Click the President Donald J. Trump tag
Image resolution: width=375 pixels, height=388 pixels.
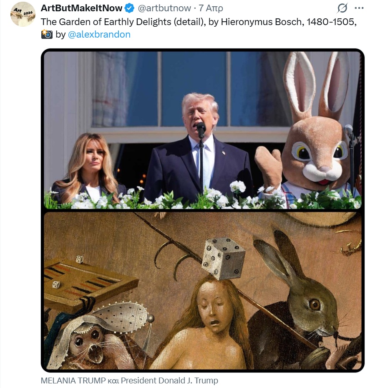tap(170, 380)
